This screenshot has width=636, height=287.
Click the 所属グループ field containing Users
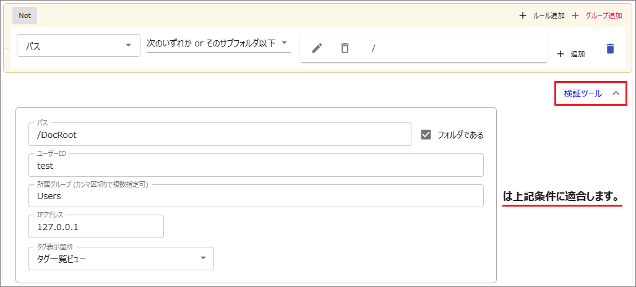[x=256, y=196]
